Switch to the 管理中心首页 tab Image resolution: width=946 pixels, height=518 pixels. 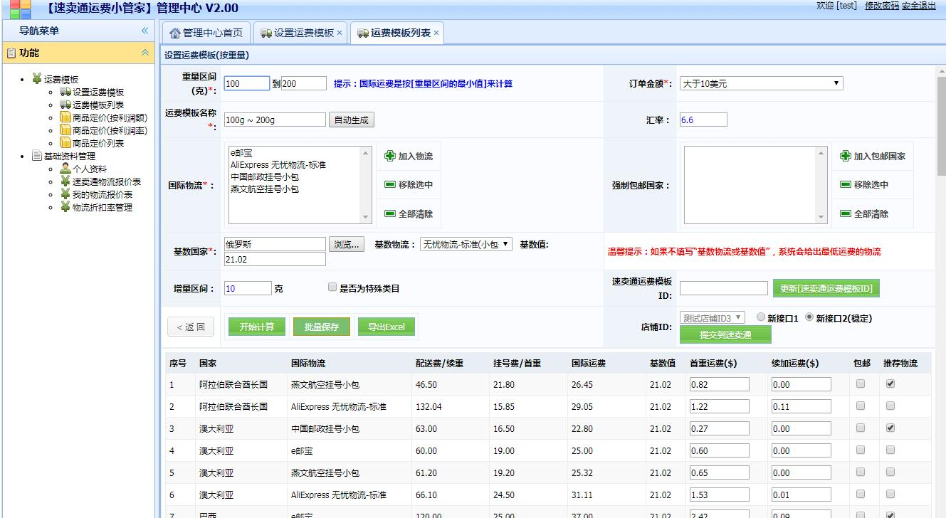(x=208, y=32)
